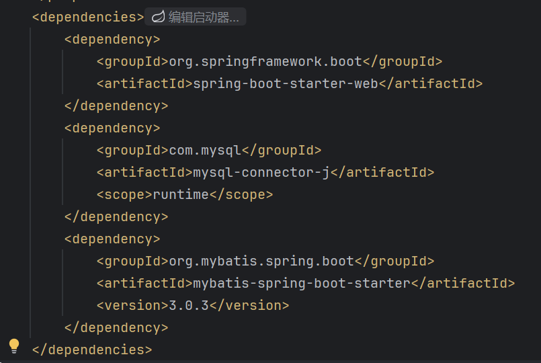This screenshot has height=363, width=541.
Task: Open the 编辑启动器... inlay hint
Action: coord(196,17)
